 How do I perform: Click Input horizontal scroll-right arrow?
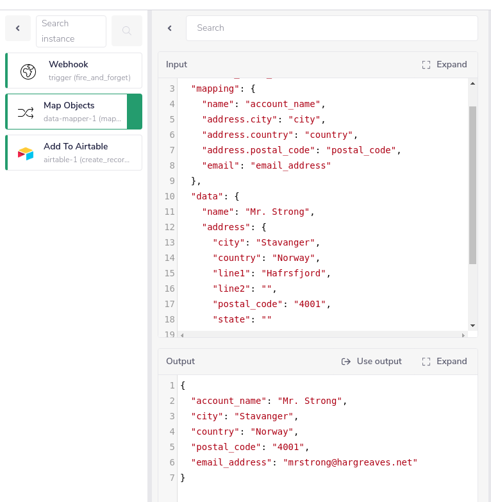(x=464, y=335)
